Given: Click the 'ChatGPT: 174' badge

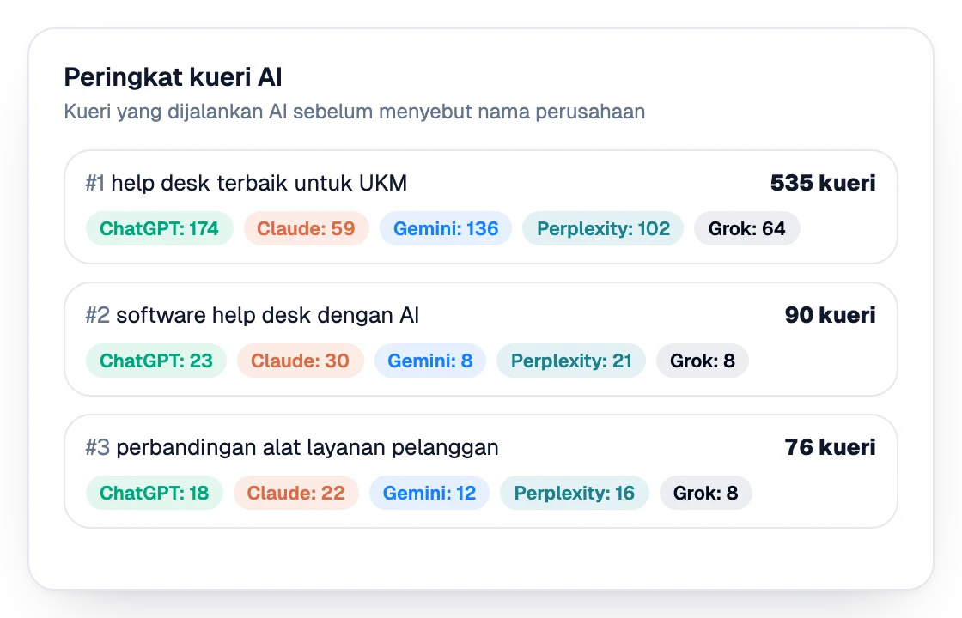Looking at the screenshot, I should click(160, 228).
